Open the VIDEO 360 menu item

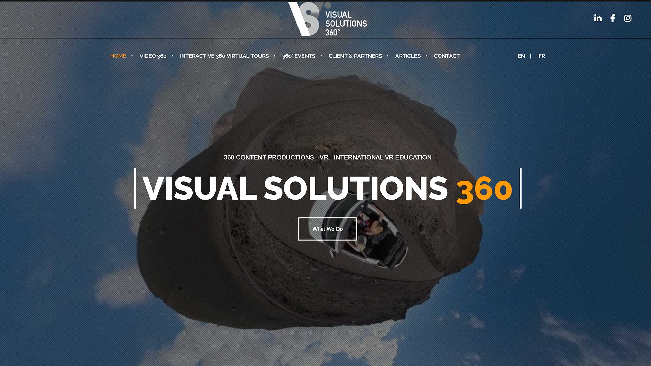[153, 56]
